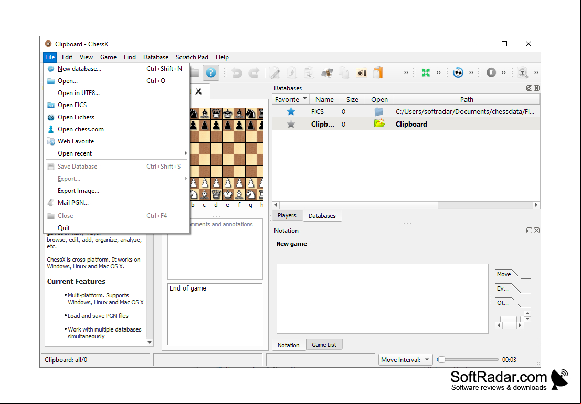Click the grey round stop toolbar icon
The width and height of the screenshot is (581, 404).
[x=491, y=72]
